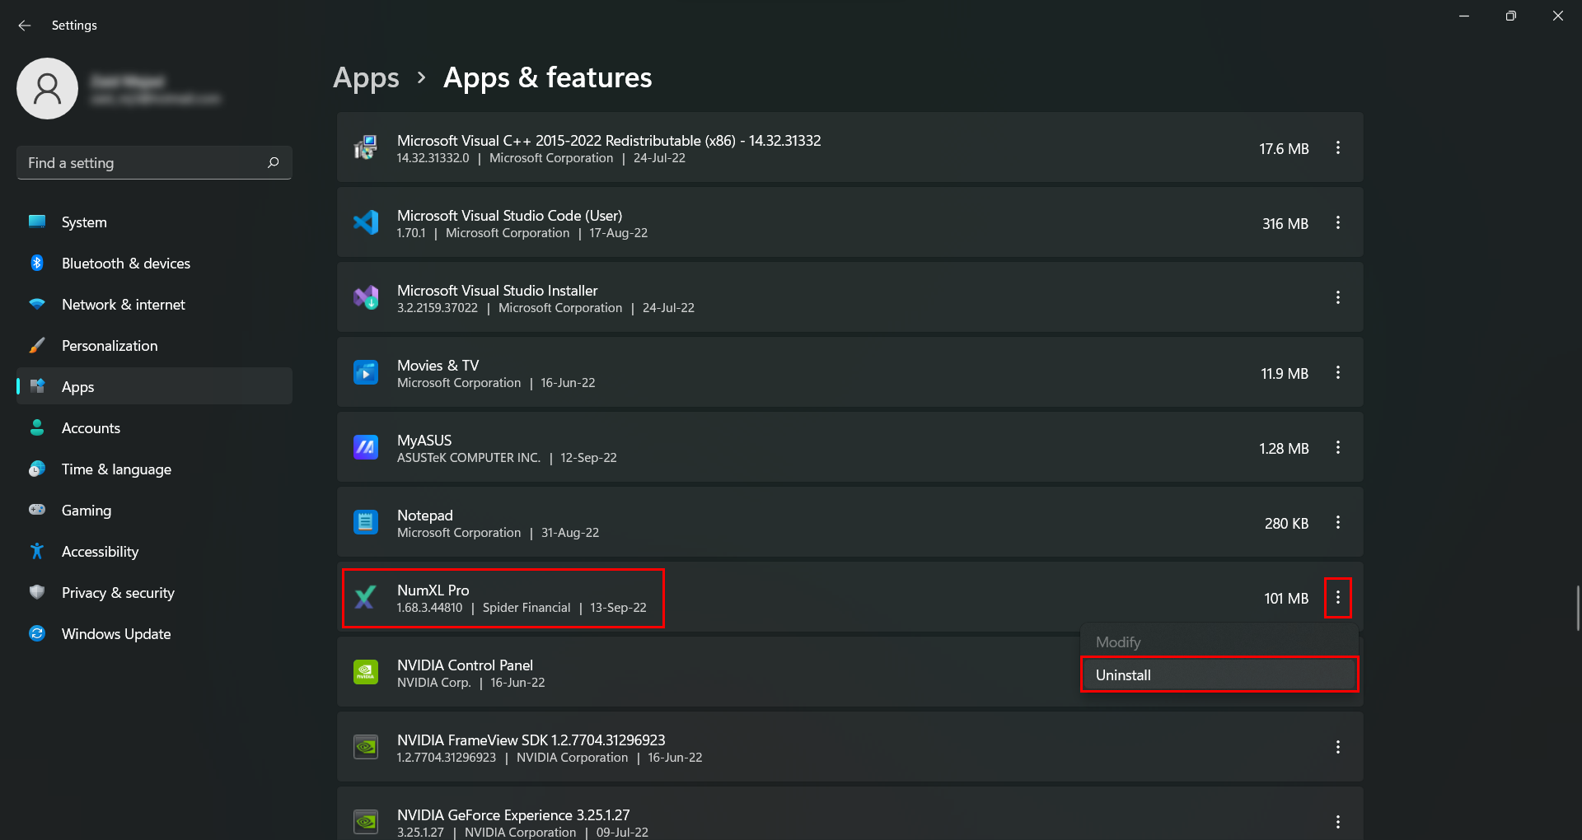The height and width of the screenshot is (840, 1582).
Task: Open more options for Visual Studio Code
Action: [1338, 222]
